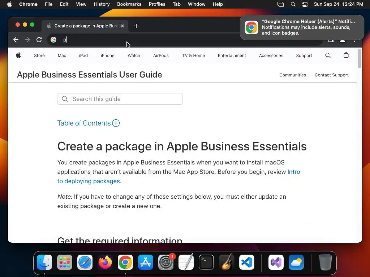
Task: Open a new tab with the plus button
Action: tap(136, 26)
